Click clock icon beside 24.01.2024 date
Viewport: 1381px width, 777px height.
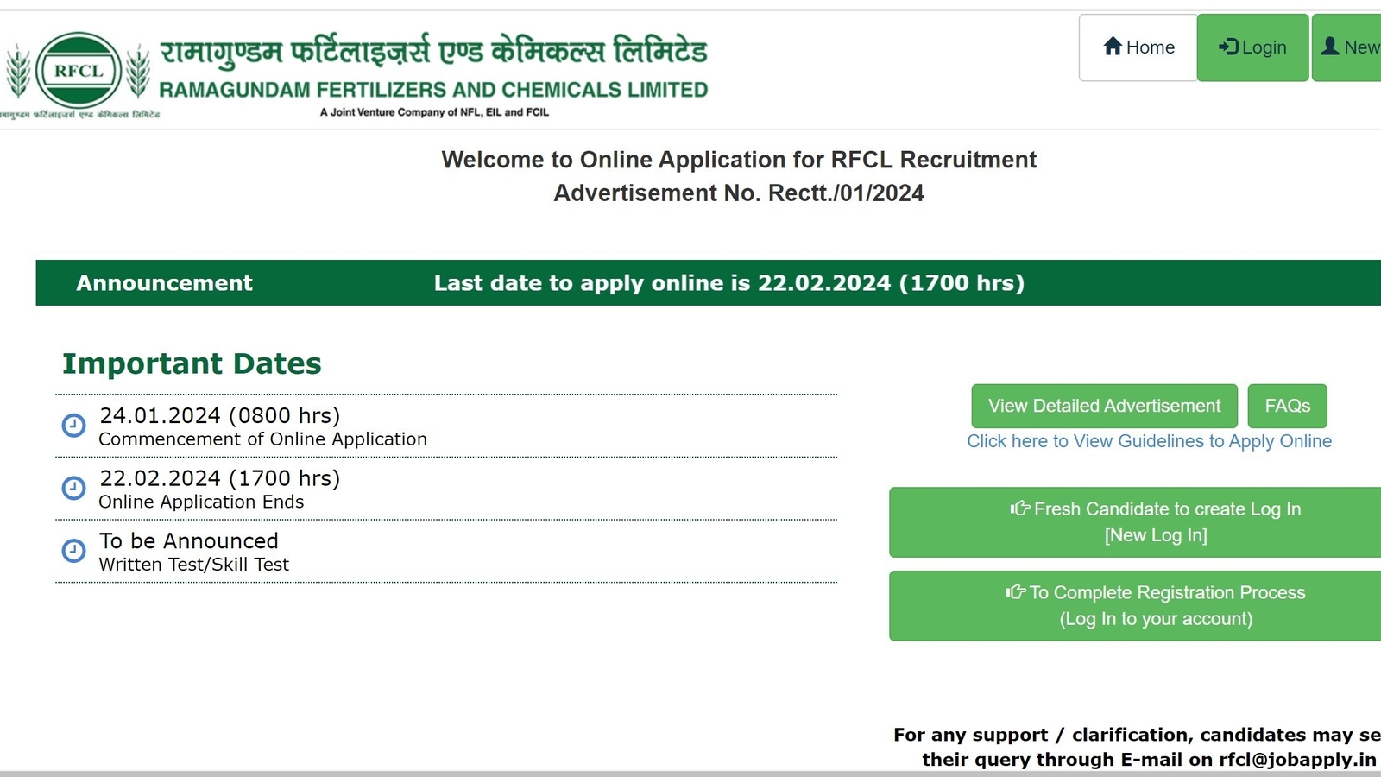point(74,426)
